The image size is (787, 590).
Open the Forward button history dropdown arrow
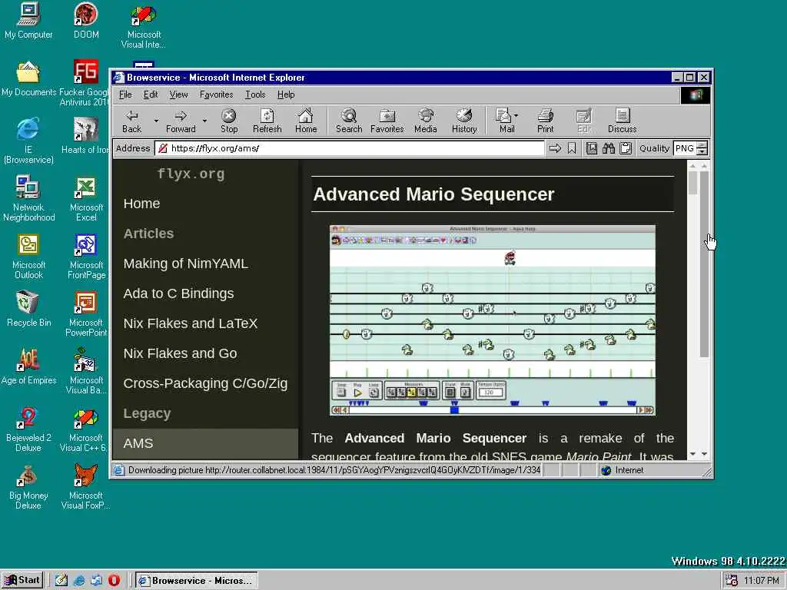pos(204,121)
